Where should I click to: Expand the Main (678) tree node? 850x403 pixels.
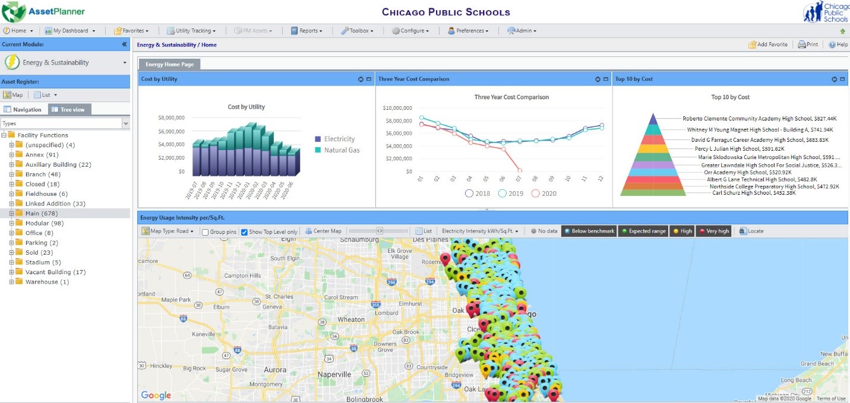tap(11, 214)
